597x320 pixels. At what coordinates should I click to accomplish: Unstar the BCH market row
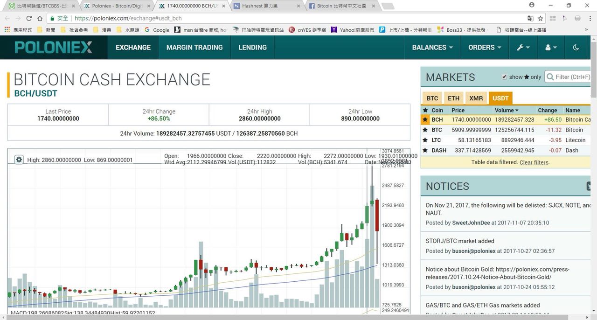click(425, 120)
